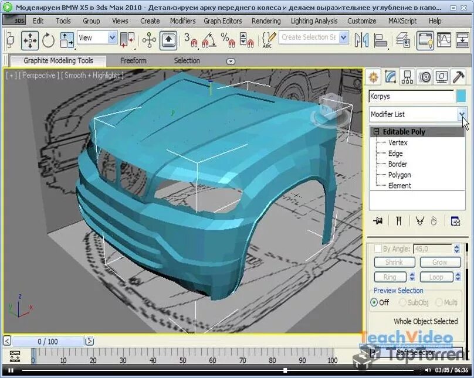
Task: Click Make Unique icon under modifier stack
Action: click(419, 221)
